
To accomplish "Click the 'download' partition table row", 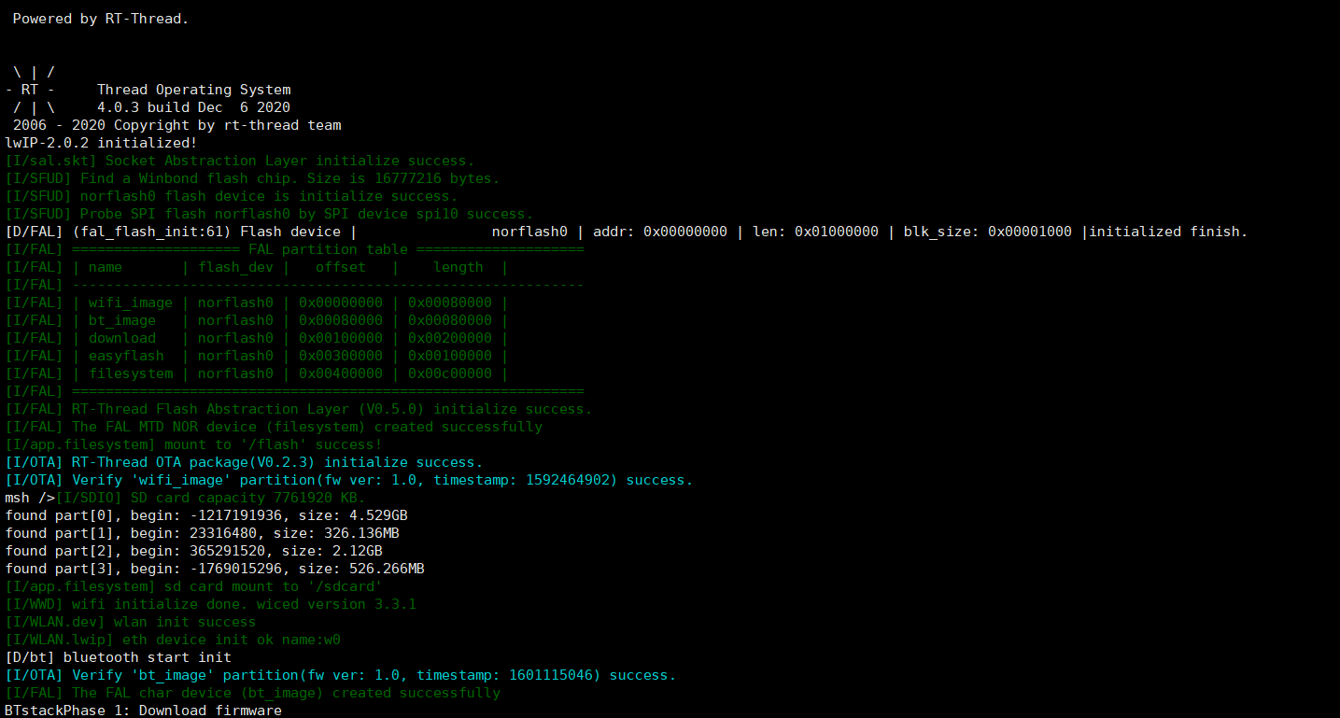I will (257, 338).
